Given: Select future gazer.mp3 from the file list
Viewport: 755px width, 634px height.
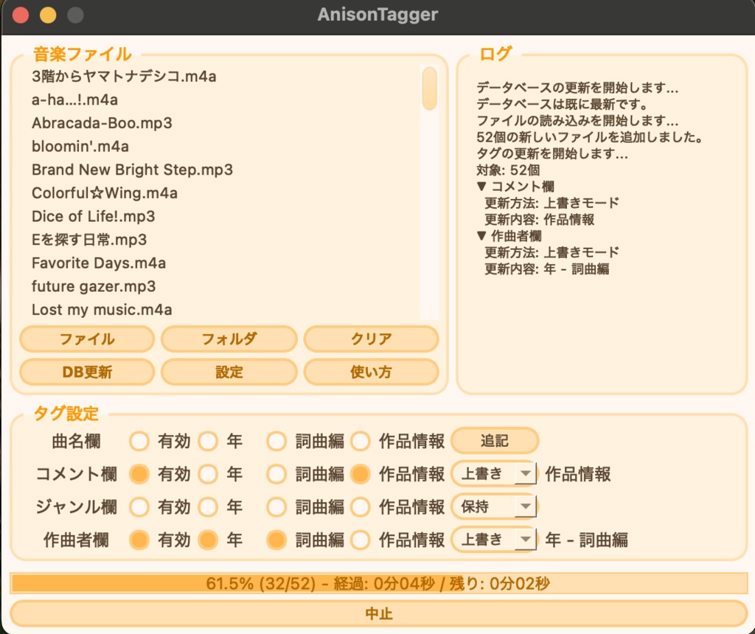Looking at the screenshot, I should tap(94, 287).
